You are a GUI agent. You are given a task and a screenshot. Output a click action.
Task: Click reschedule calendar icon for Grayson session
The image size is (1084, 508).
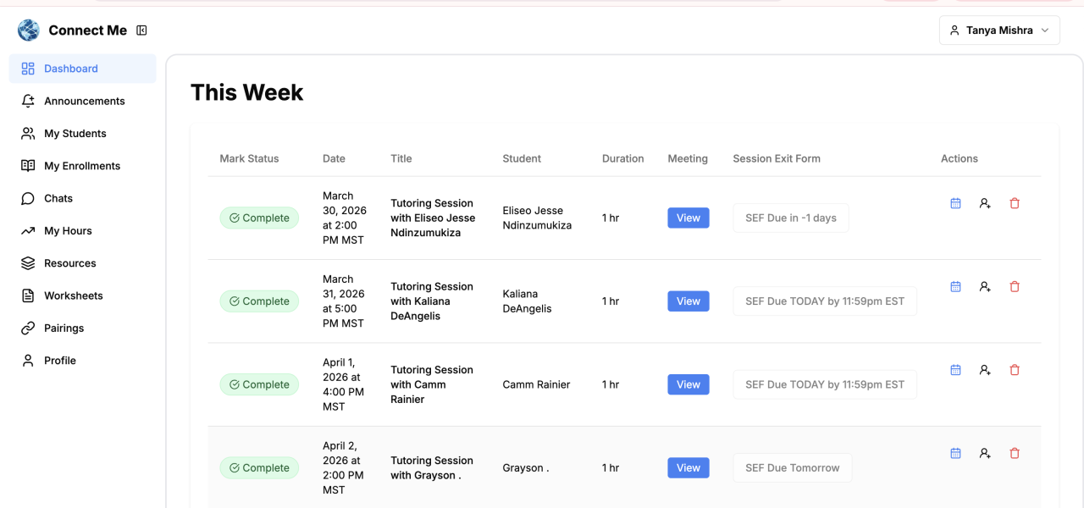955,454
